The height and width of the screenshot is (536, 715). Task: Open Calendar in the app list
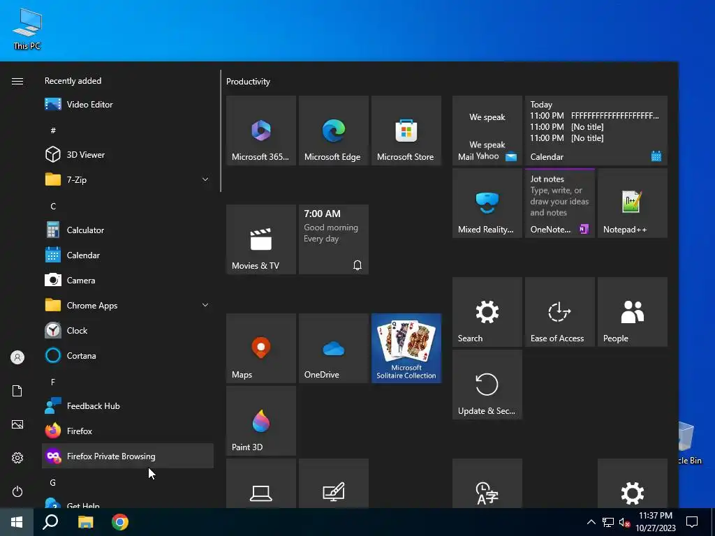point(128,255)
